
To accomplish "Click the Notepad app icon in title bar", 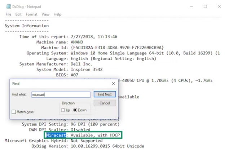I will click(8, 6).
